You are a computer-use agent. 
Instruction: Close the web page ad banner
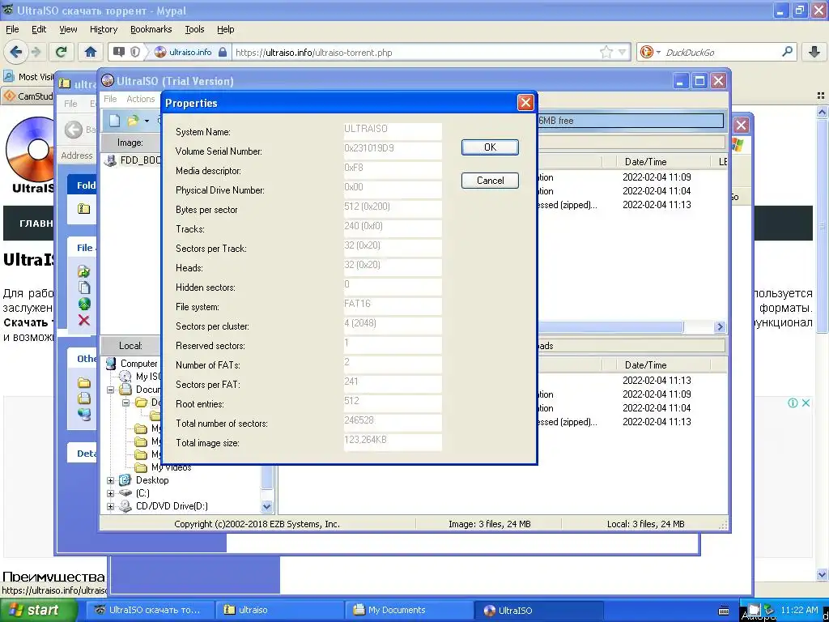point(806,403)
